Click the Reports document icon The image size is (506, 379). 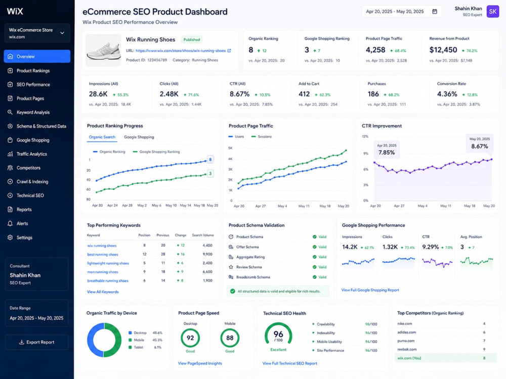[10, 210]
